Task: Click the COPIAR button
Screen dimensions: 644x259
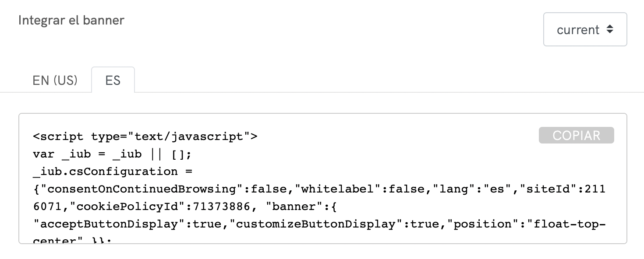Action: [576, 135]
